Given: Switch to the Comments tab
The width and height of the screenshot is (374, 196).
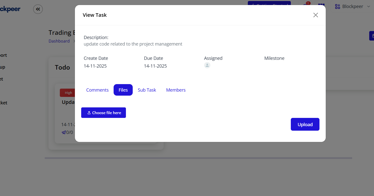Looking at the screenshot, I should tap(97, 90).
